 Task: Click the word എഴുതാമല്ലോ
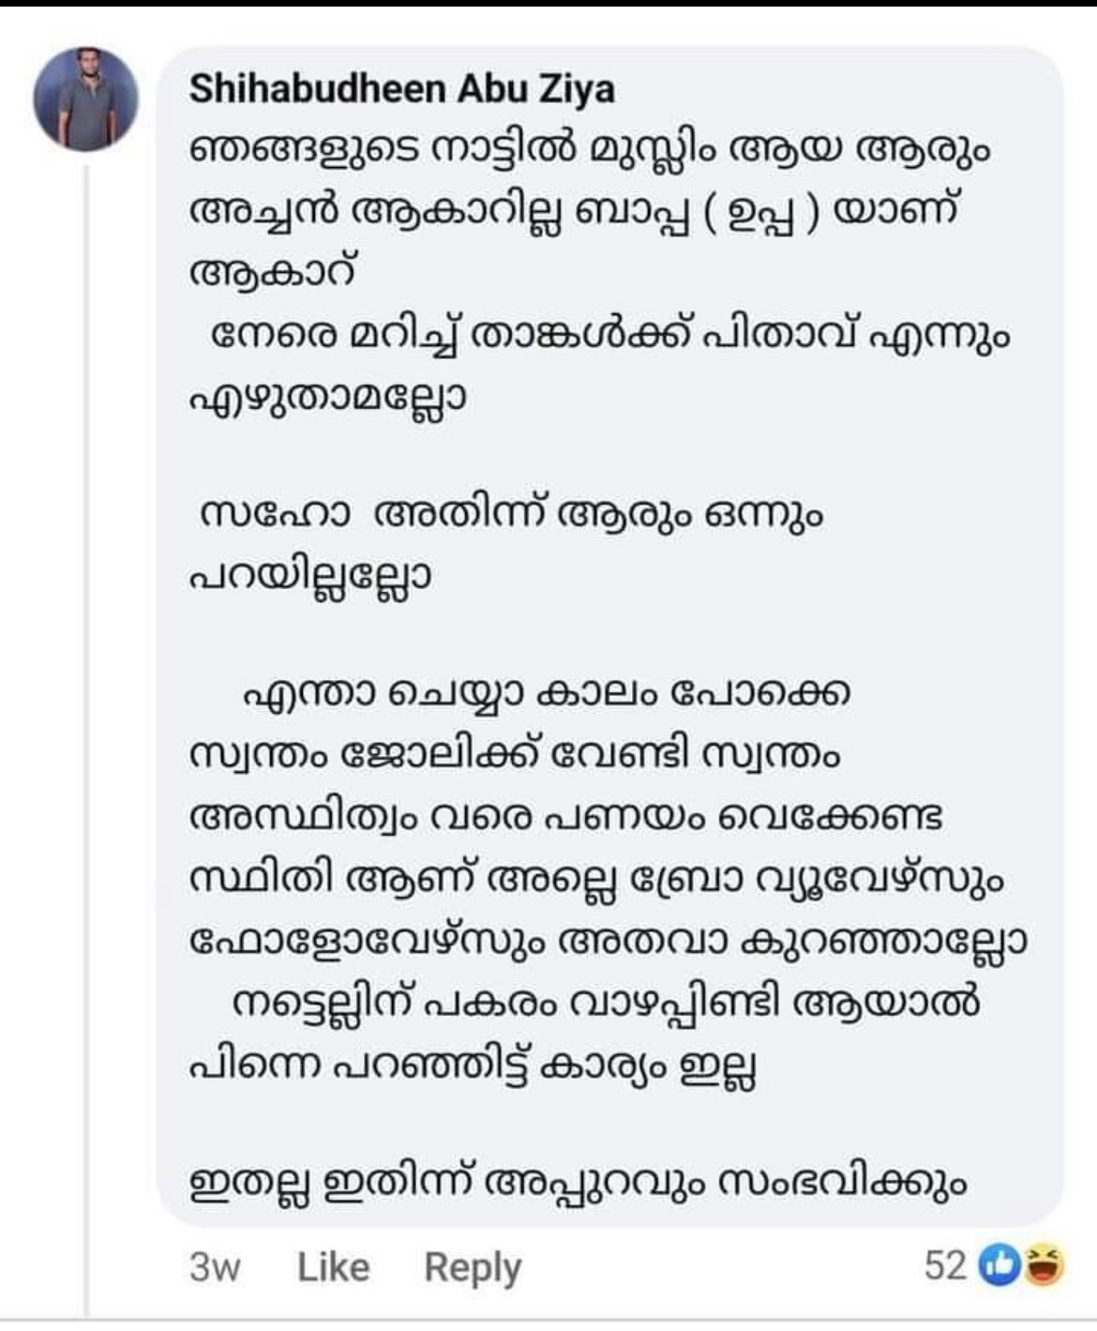pos(329,397)
